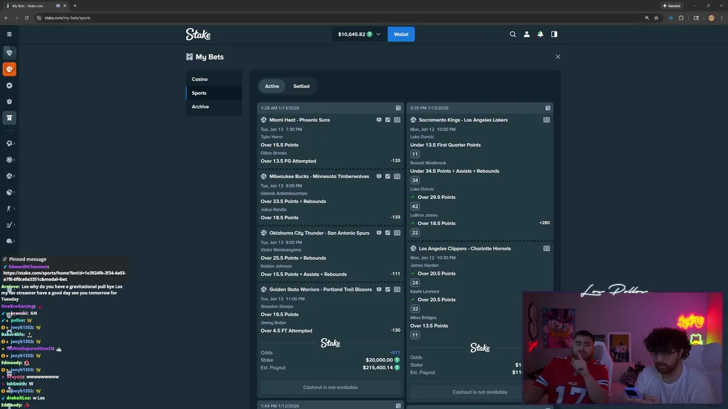728x409 pixels.
Task: Select Sports in My Bets menu
Action: (x=214, y=93)
